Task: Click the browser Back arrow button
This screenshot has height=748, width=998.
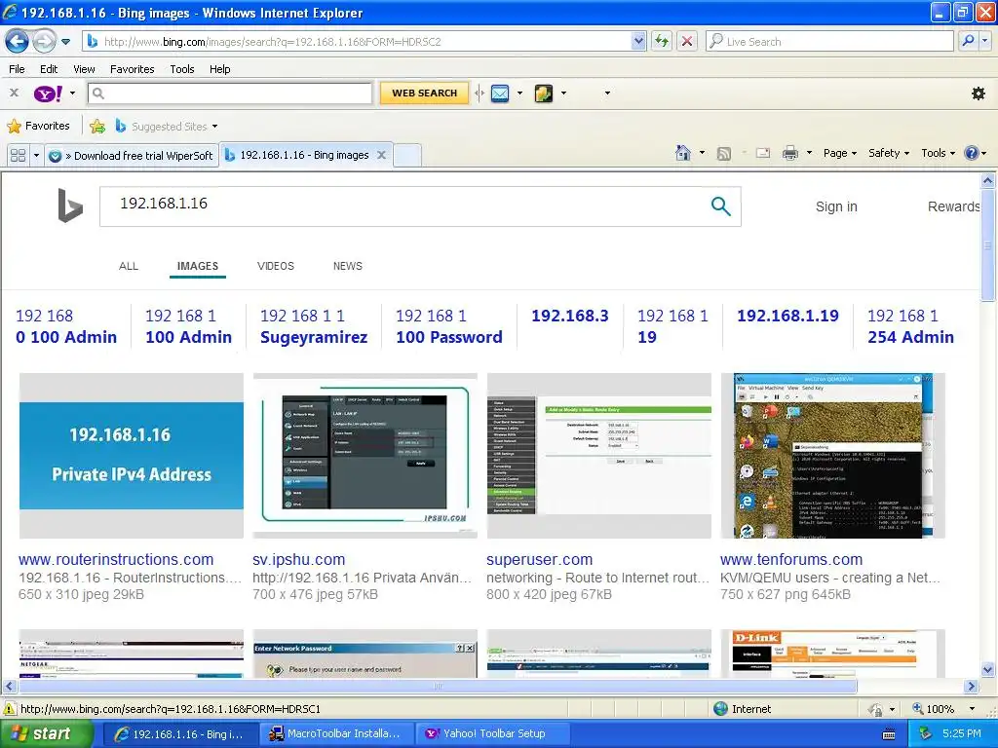Action: (x=17, y=42)
